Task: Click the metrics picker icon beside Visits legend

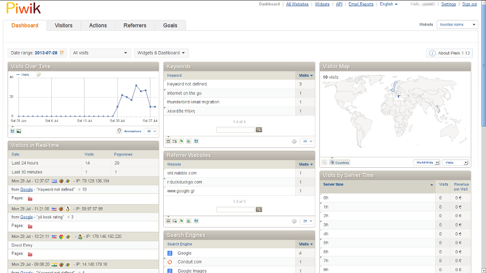Action: point(38,75)
